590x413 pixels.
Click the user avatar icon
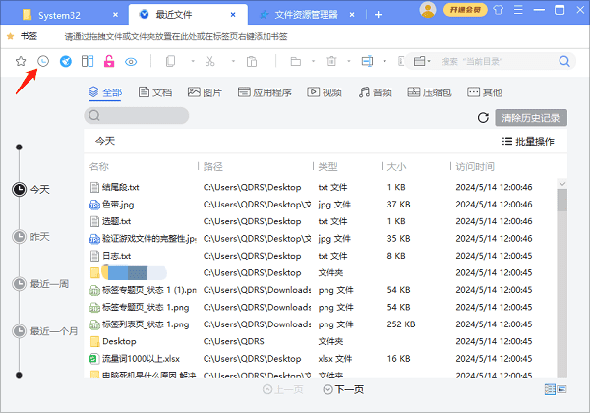coord(428,10)
